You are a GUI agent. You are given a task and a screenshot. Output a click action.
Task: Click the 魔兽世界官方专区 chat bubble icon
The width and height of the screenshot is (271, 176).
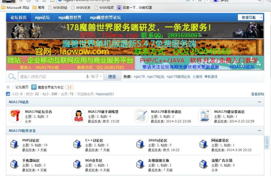point(34,87)
